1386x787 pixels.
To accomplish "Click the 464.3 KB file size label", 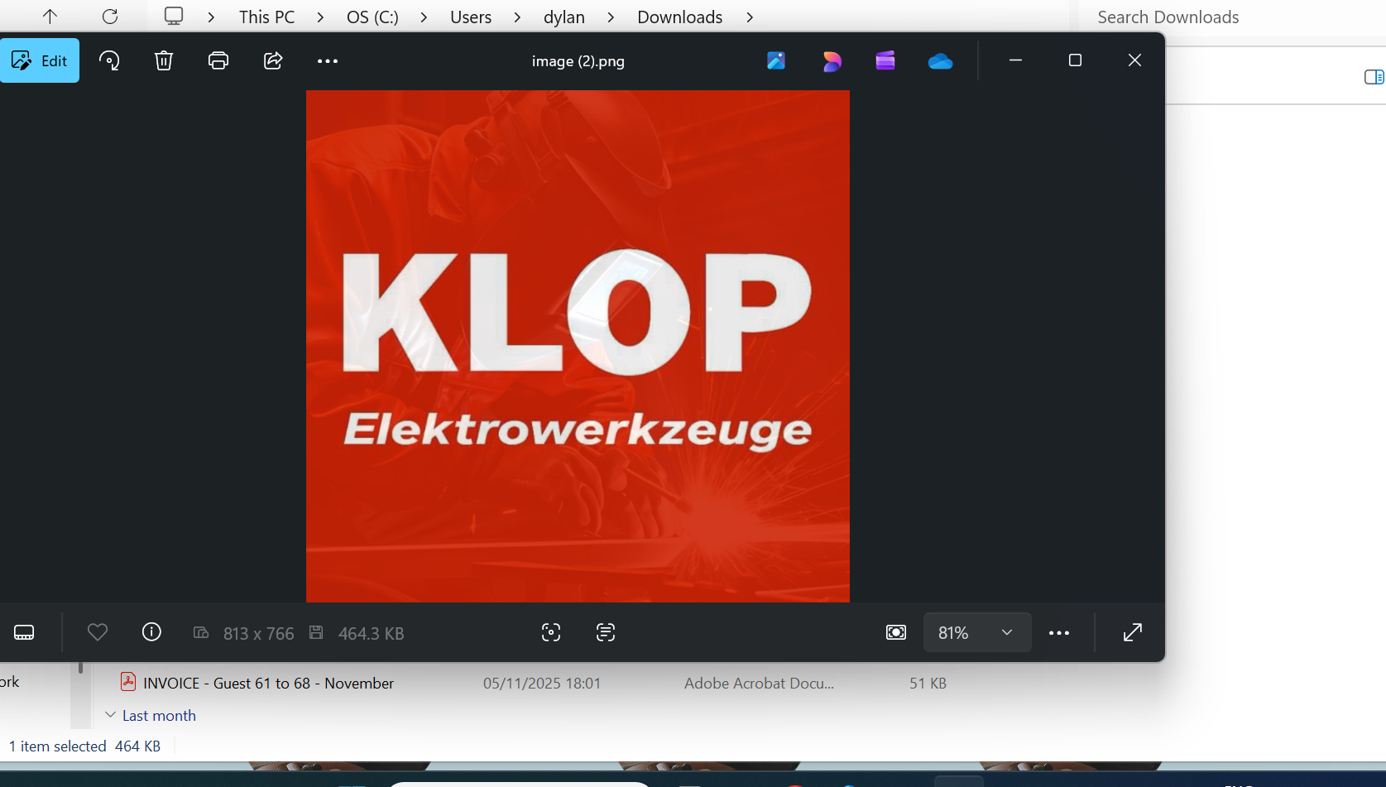I will [371, 633].
